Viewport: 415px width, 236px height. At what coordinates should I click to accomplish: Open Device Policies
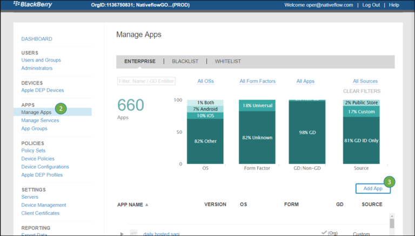pos(38,159)
